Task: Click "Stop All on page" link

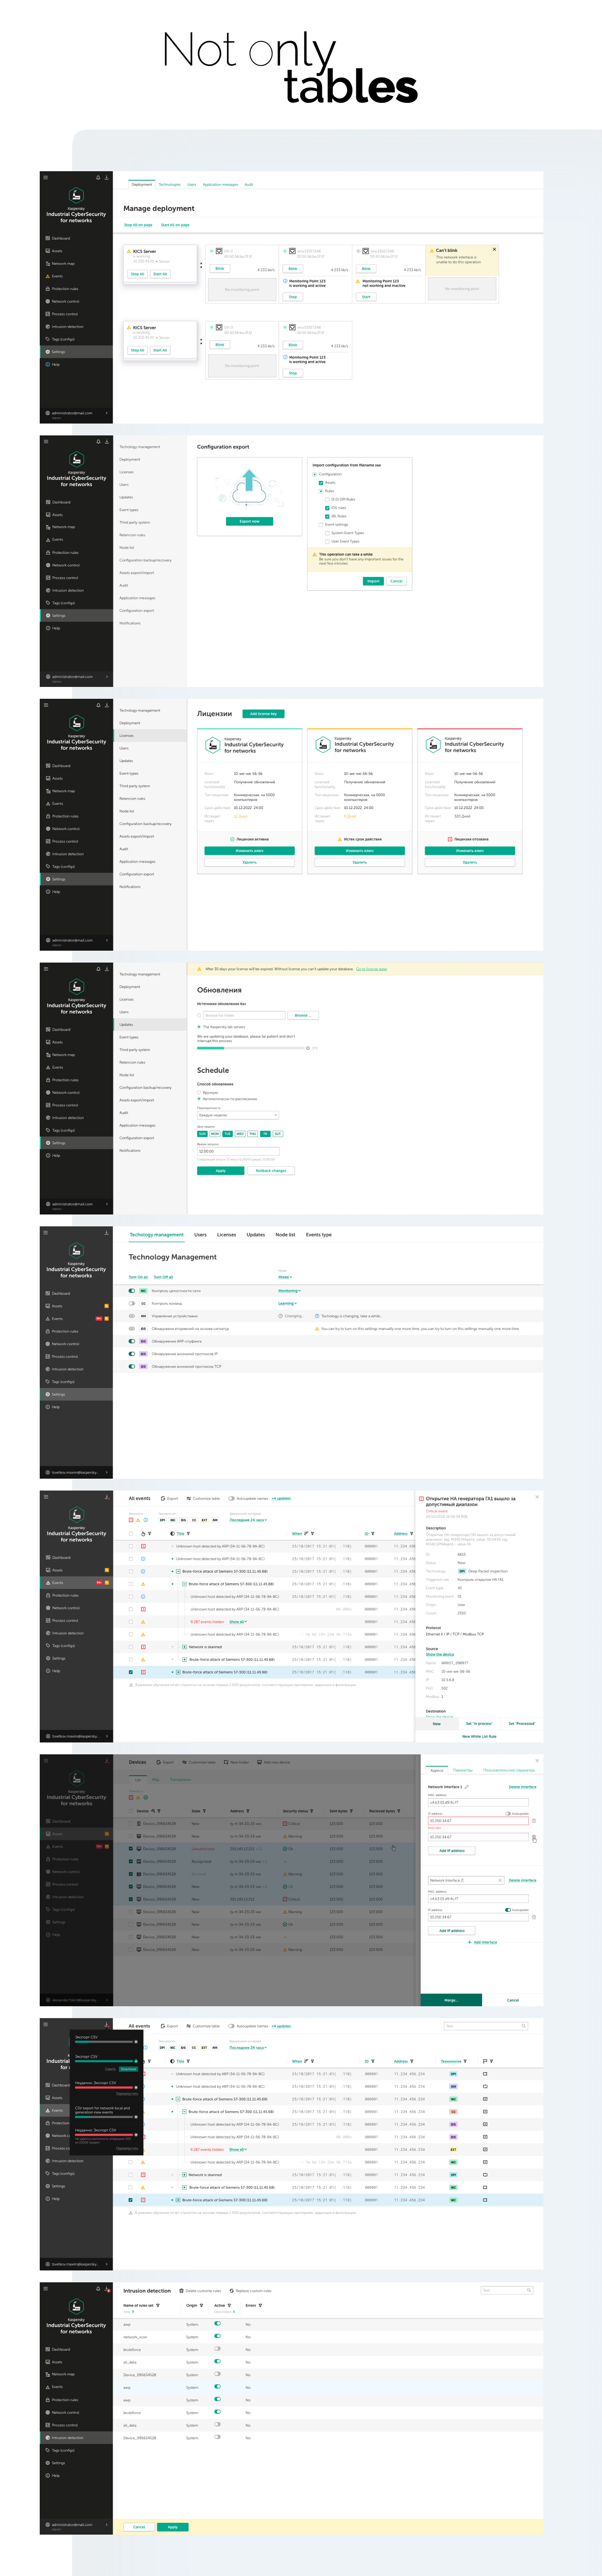Action: click(138, 225)
